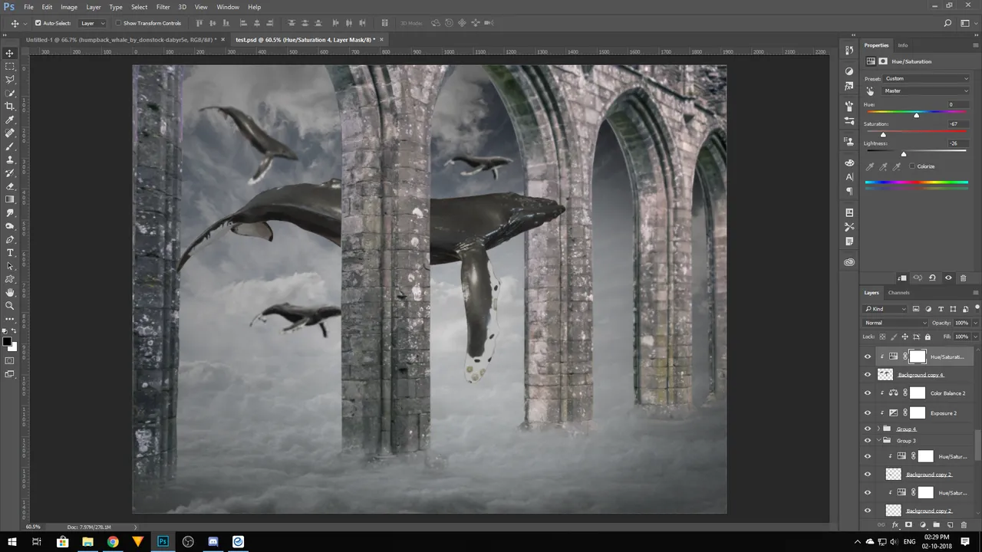982x552 pixels.
Task: Click the foreground color swatch
Action: tap(7, 341)
